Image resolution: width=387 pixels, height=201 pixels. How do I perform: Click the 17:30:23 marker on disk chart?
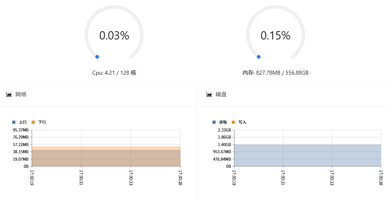[332, 178]
